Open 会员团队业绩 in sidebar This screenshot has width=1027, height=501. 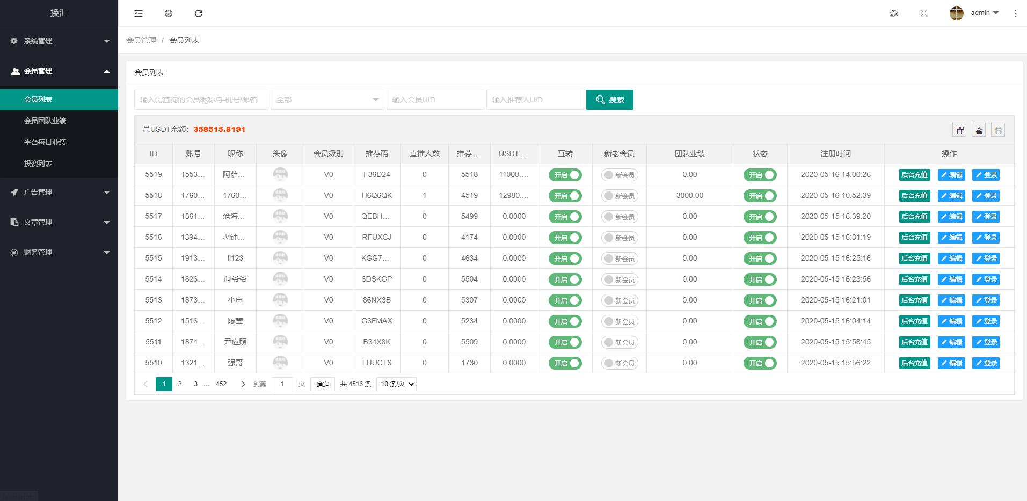point(45,121)
